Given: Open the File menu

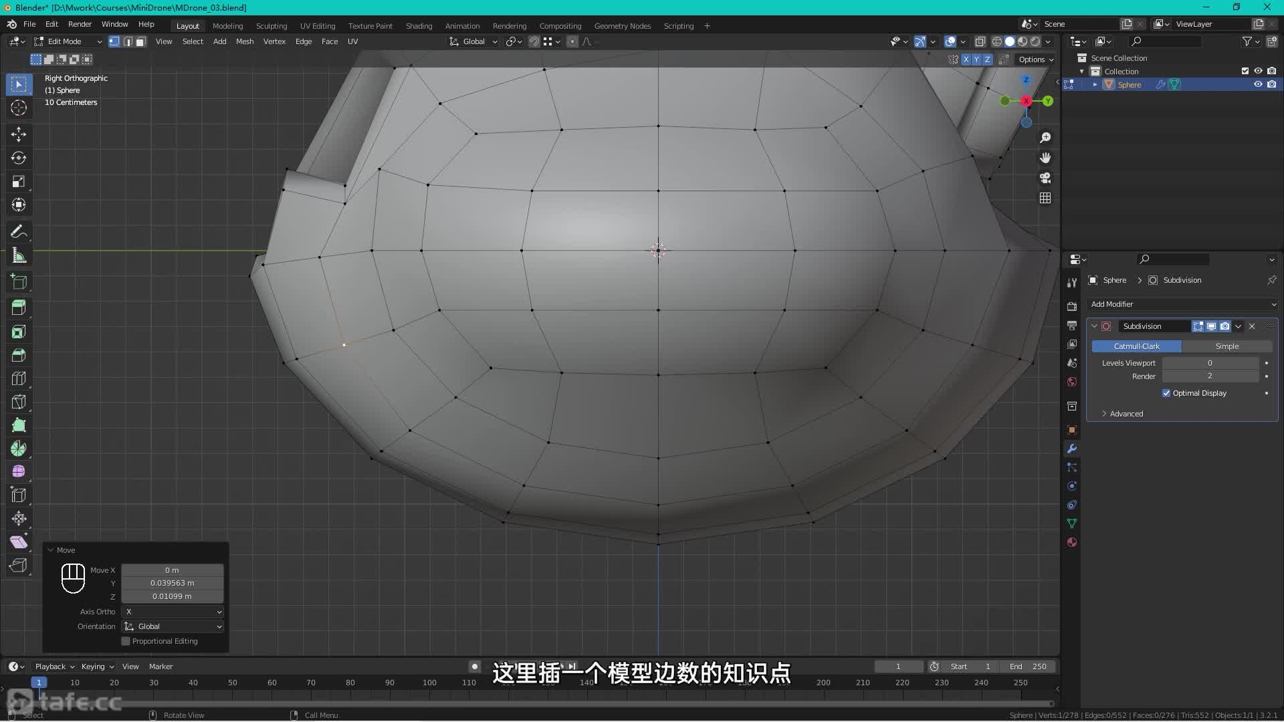Looking at the screenshot, I should click(29, 24).
